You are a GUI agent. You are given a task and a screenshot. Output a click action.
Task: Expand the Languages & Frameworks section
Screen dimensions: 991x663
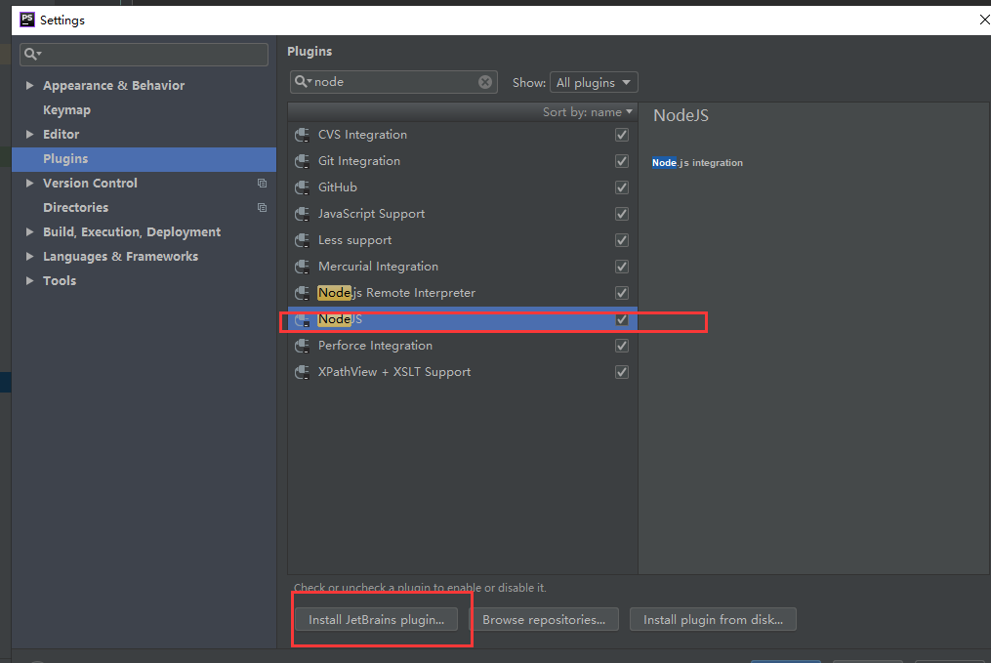tap(30, 257)
